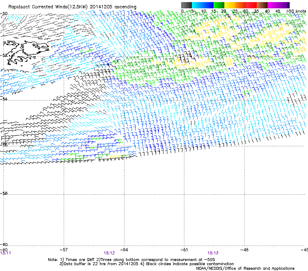Click the -58 latitude label
Image resolution: width=308 pixels, height=271 pixels.
4,193
